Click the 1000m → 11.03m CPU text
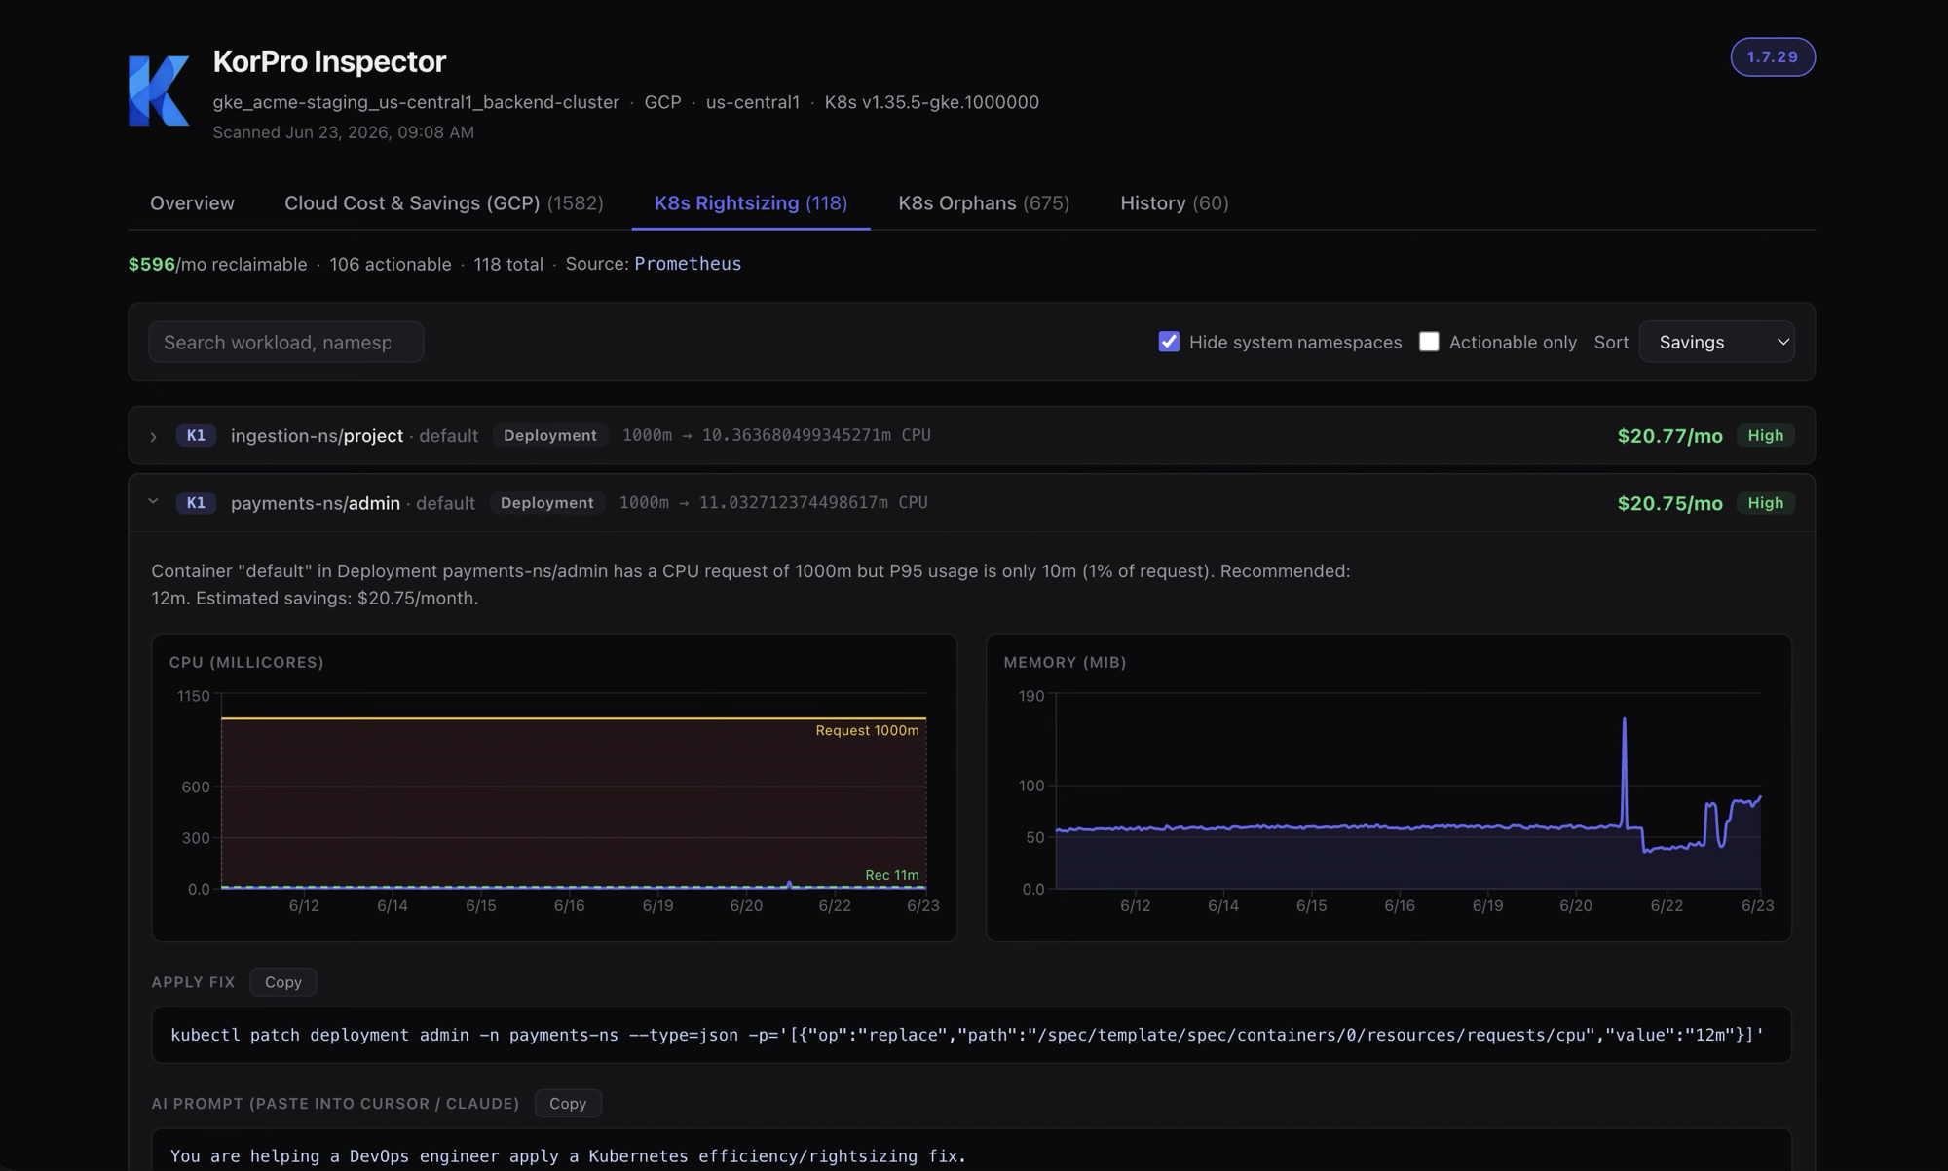The height and width of the screenshot is (1171, 1948). (x=773, y=502)
